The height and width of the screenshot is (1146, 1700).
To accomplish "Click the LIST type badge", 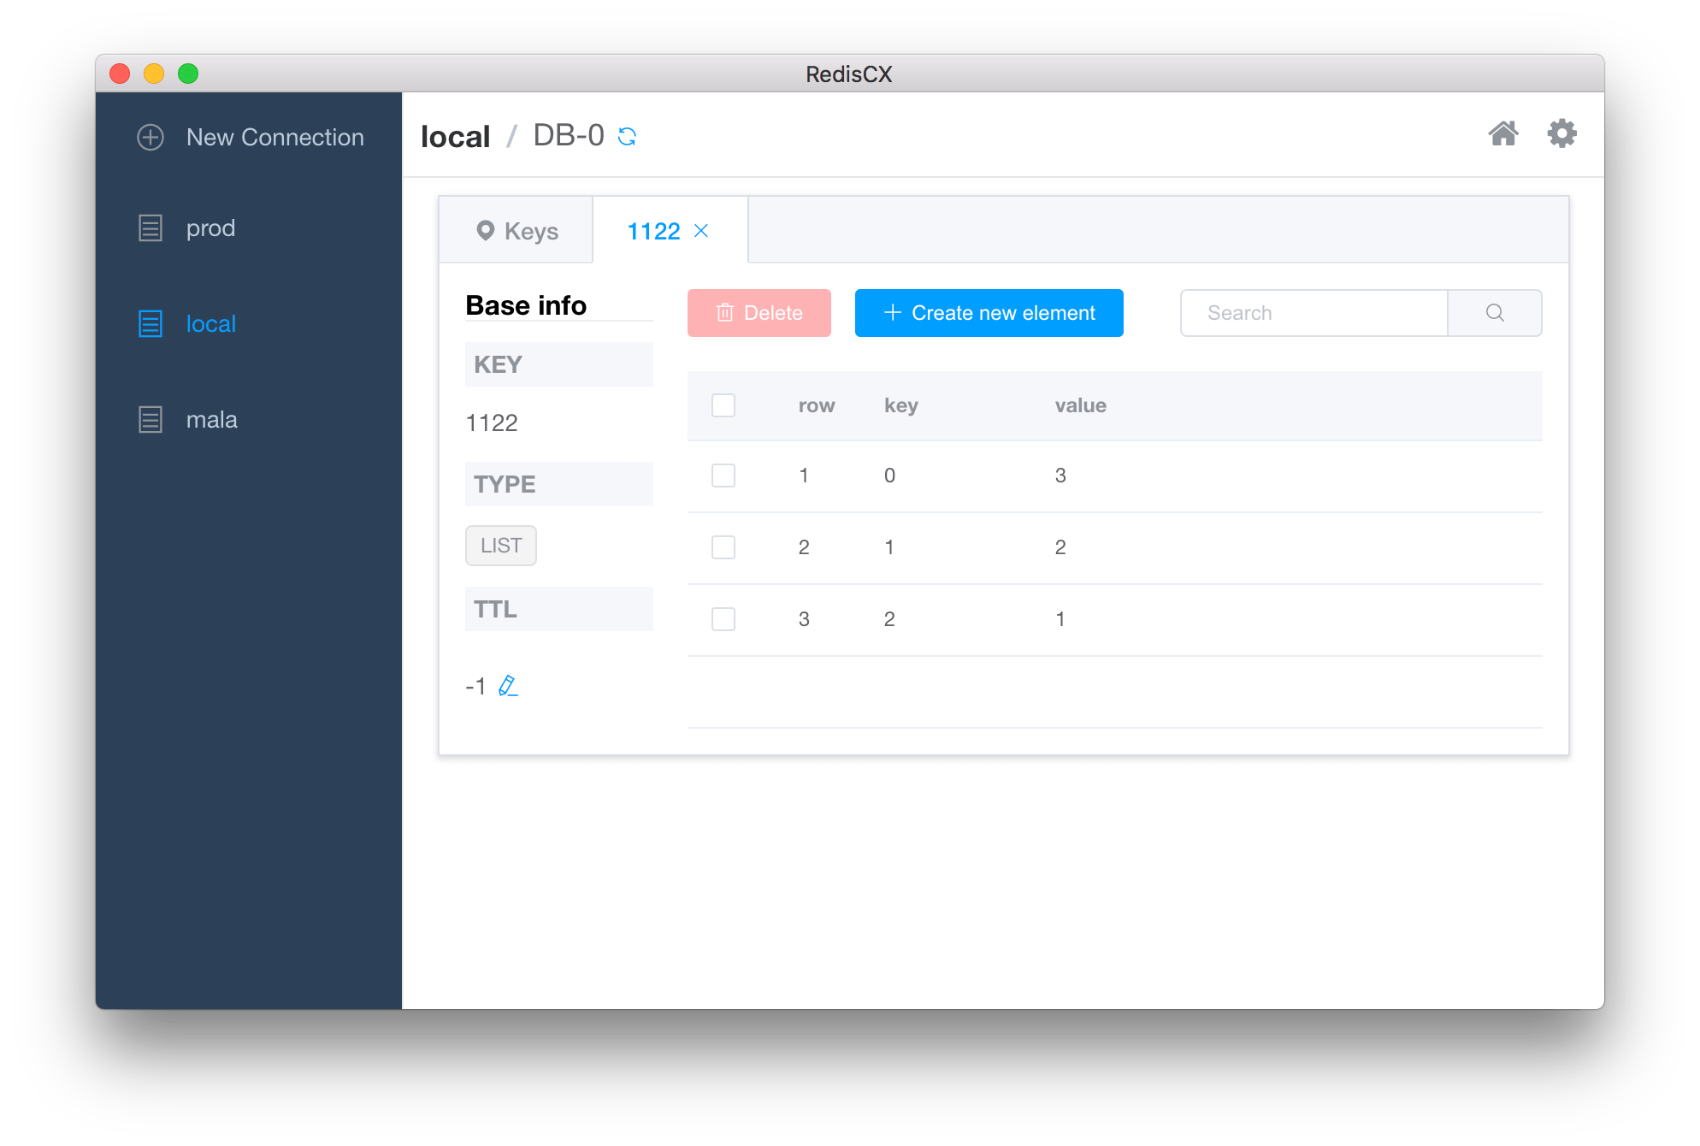I will [500, 545].
